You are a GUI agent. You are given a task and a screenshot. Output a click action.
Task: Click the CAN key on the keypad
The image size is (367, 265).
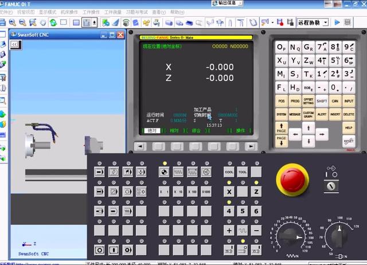coord(335,101)
